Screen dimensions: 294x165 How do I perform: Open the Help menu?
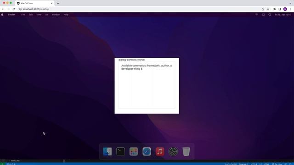66,14
